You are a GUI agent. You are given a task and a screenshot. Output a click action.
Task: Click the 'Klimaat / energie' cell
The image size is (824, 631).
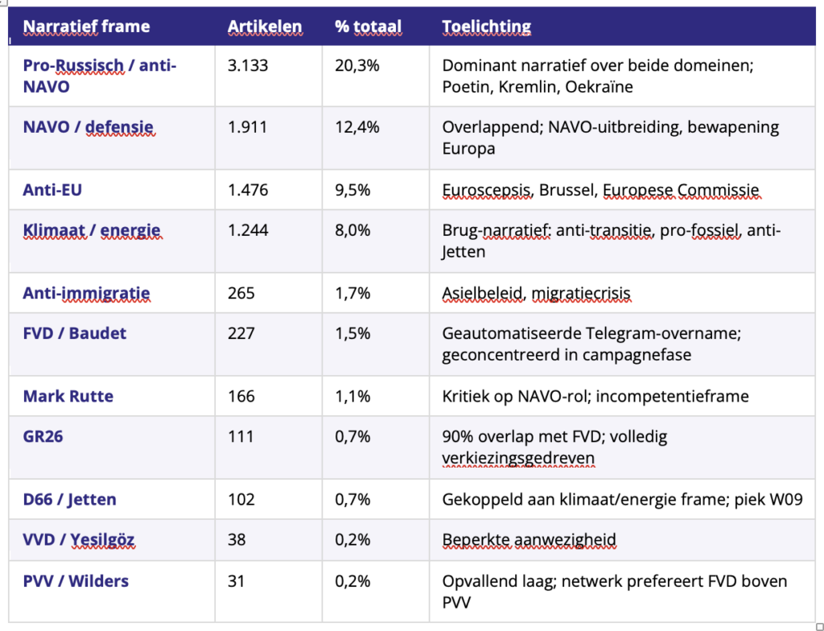pos(92,230)
